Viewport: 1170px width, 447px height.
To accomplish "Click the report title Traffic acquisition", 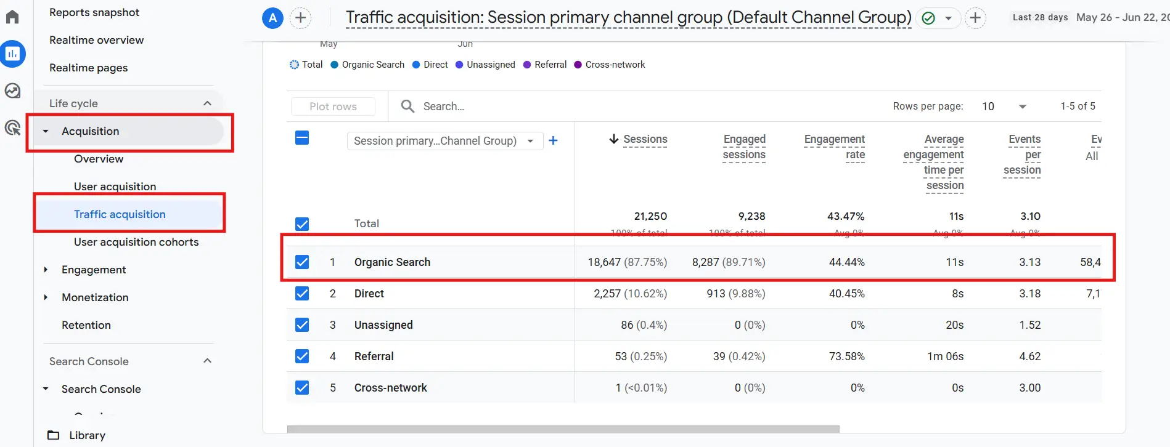I will coord(629,17).
